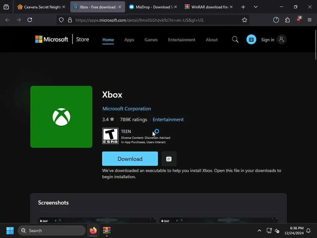This screenshot has height=238, width=317.
Task: Click the second screenshot thumbnail
Action: coord(219,220)
